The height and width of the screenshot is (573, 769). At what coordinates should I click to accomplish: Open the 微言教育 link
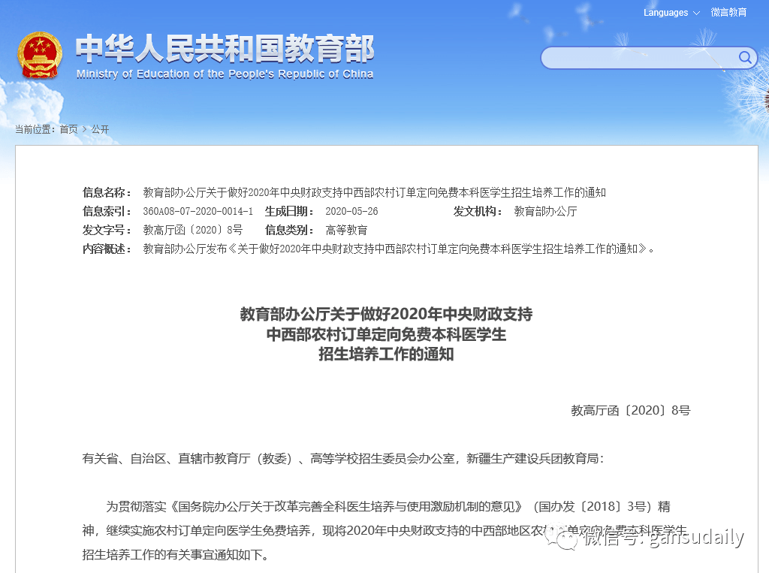pyautogui.click(x=728, y=13)
